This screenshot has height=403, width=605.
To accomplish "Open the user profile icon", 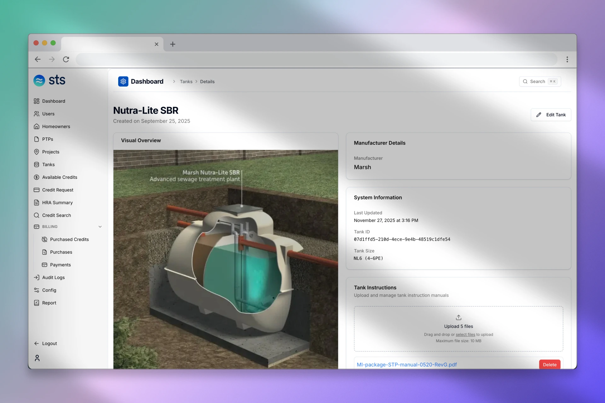I will (37, 358).
